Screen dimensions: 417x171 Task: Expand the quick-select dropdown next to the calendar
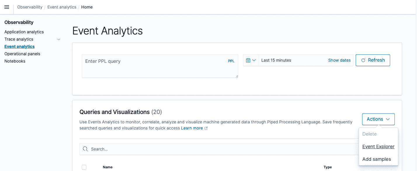[x=254, y=60]
